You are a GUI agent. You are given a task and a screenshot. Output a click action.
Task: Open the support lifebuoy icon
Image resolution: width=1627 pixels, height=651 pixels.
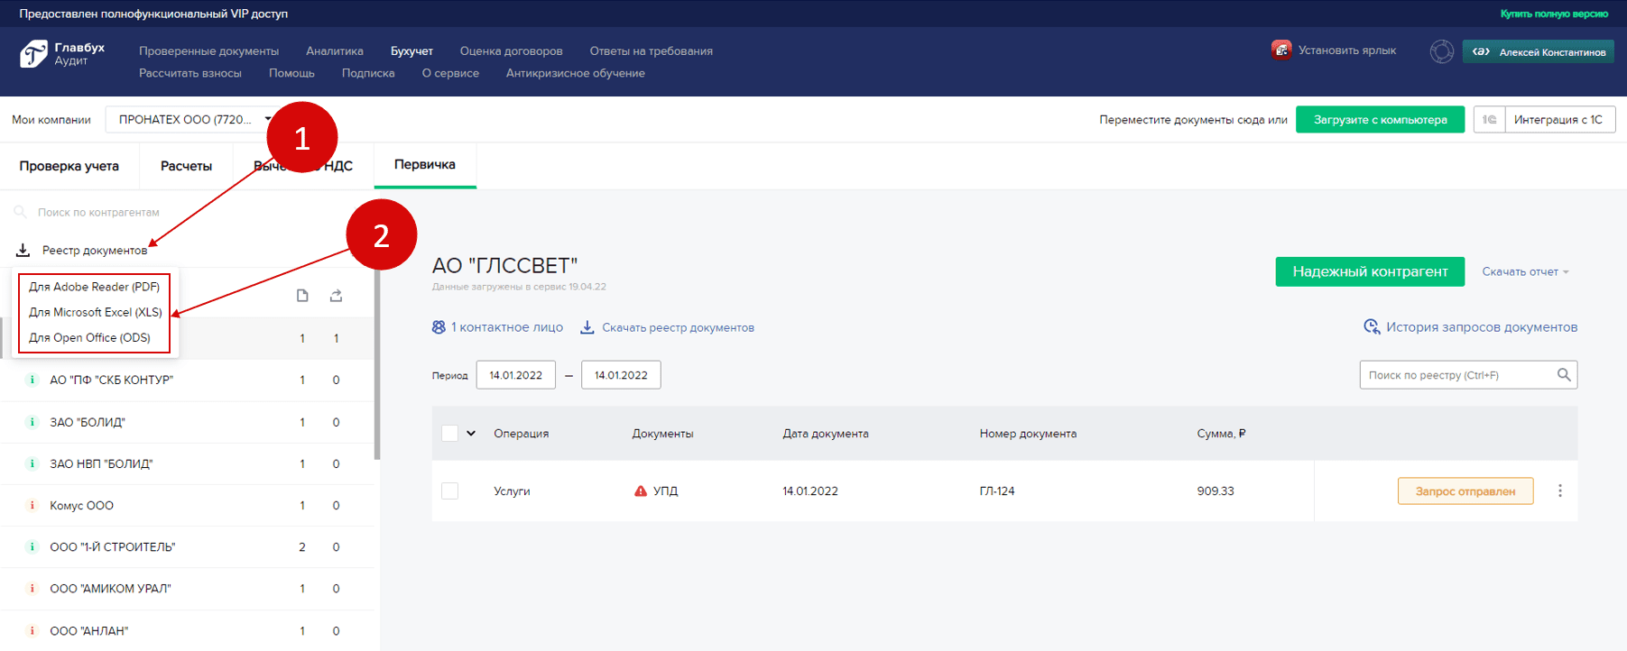[1442, 51]
